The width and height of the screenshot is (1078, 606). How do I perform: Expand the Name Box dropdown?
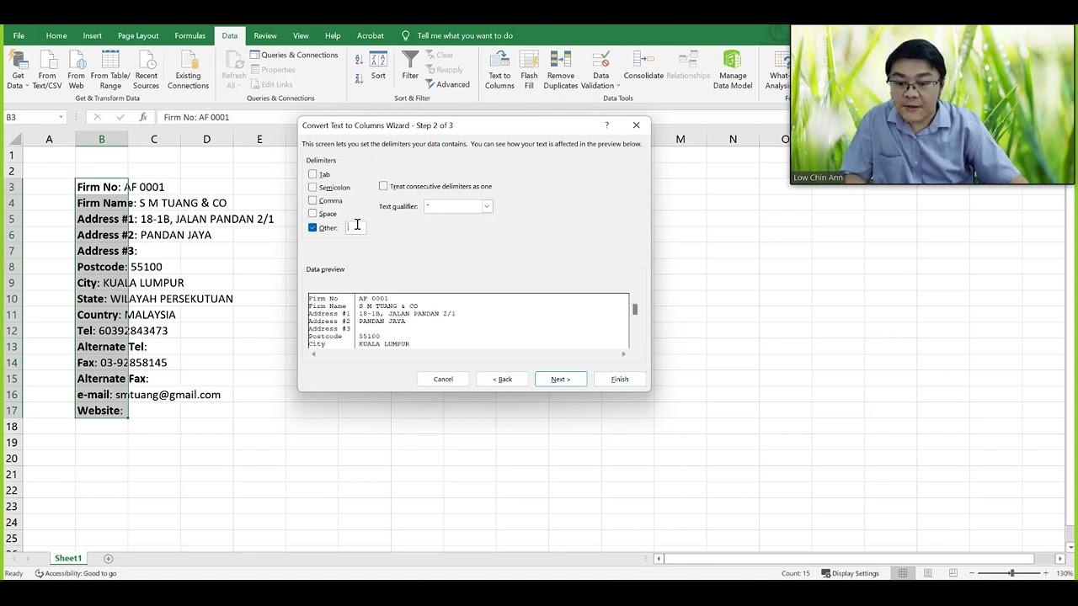click(61, 117)
